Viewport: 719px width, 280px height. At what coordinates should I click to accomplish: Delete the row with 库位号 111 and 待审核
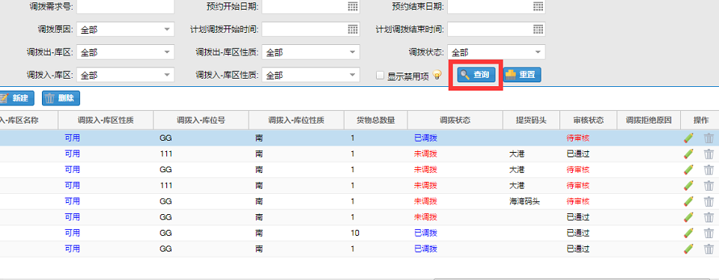(x=709, y=186)
